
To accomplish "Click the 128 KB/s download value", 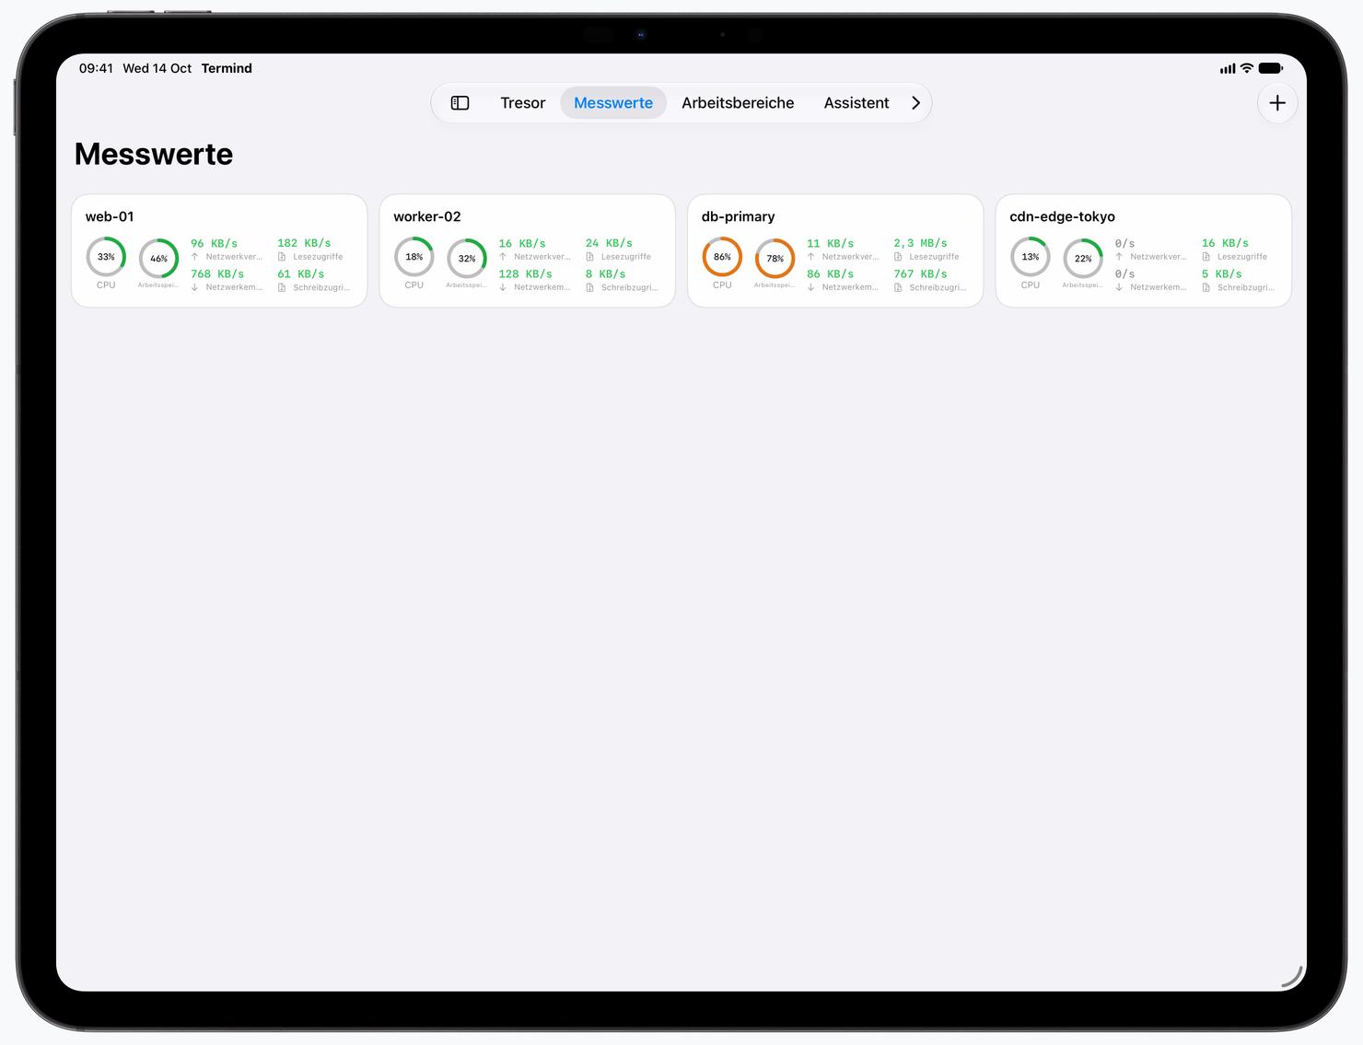I will tap(526, 273).
